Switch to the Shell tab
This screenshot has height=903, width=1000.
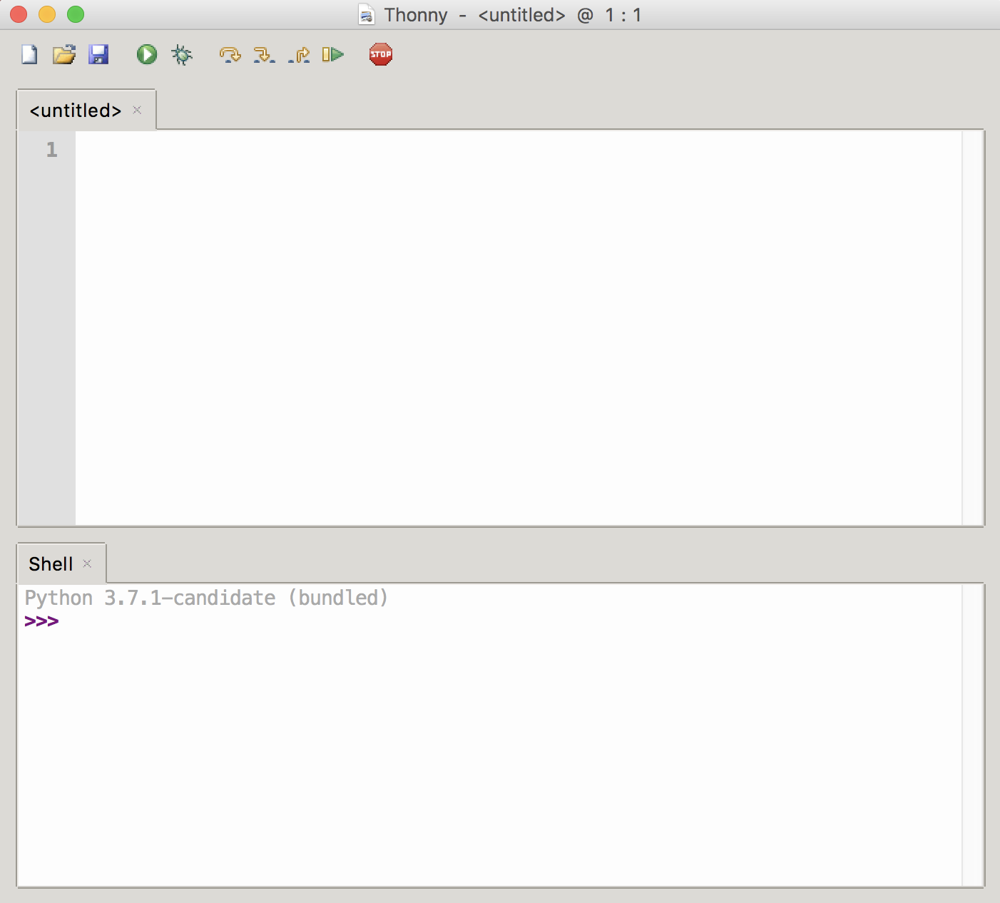[51, 564]
